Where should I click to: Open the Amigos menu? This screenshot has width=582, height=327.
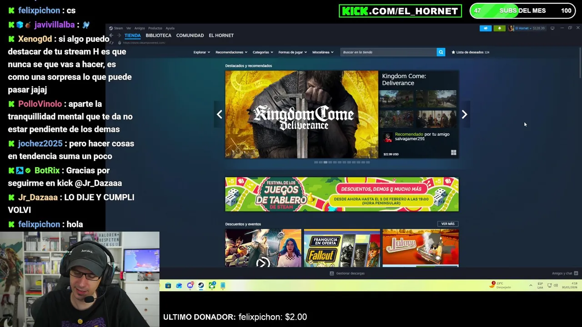(140, 28)
